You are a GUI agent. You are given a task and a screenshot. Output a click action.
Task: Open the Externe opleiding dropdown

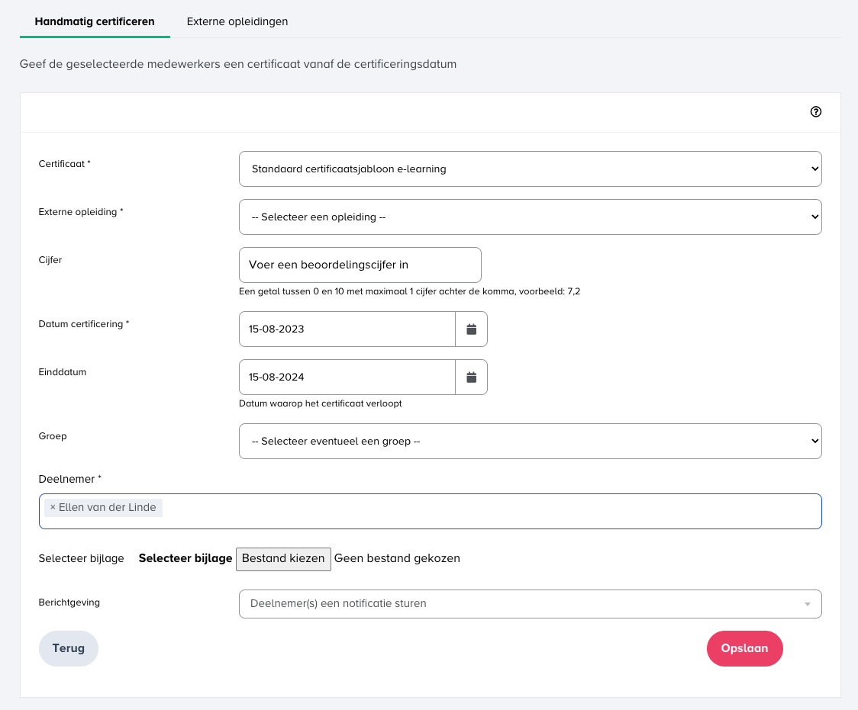point(530,217)
